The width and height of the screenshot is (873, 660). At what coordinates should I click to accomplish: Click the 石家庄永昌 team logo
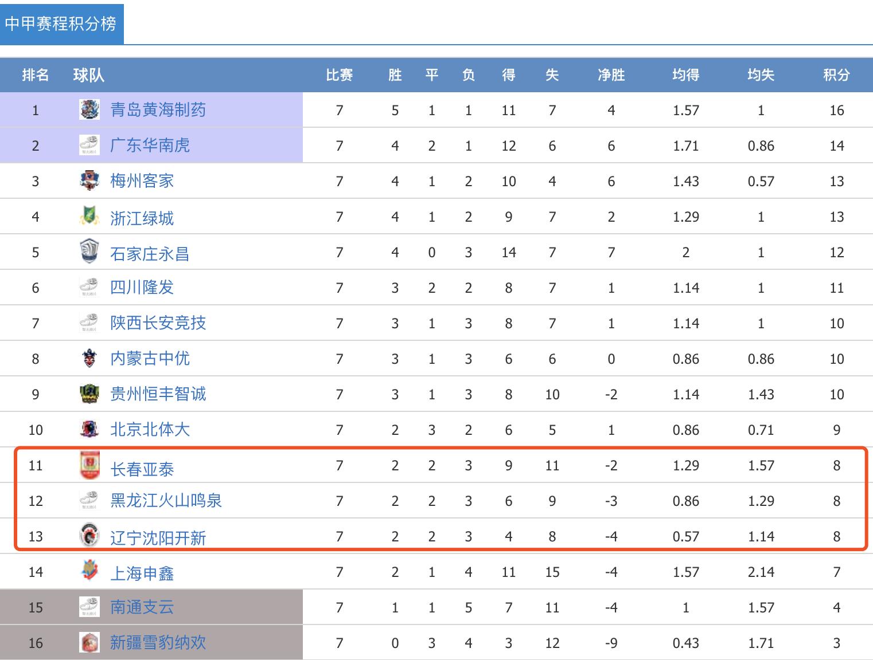[x=89, y=252]
